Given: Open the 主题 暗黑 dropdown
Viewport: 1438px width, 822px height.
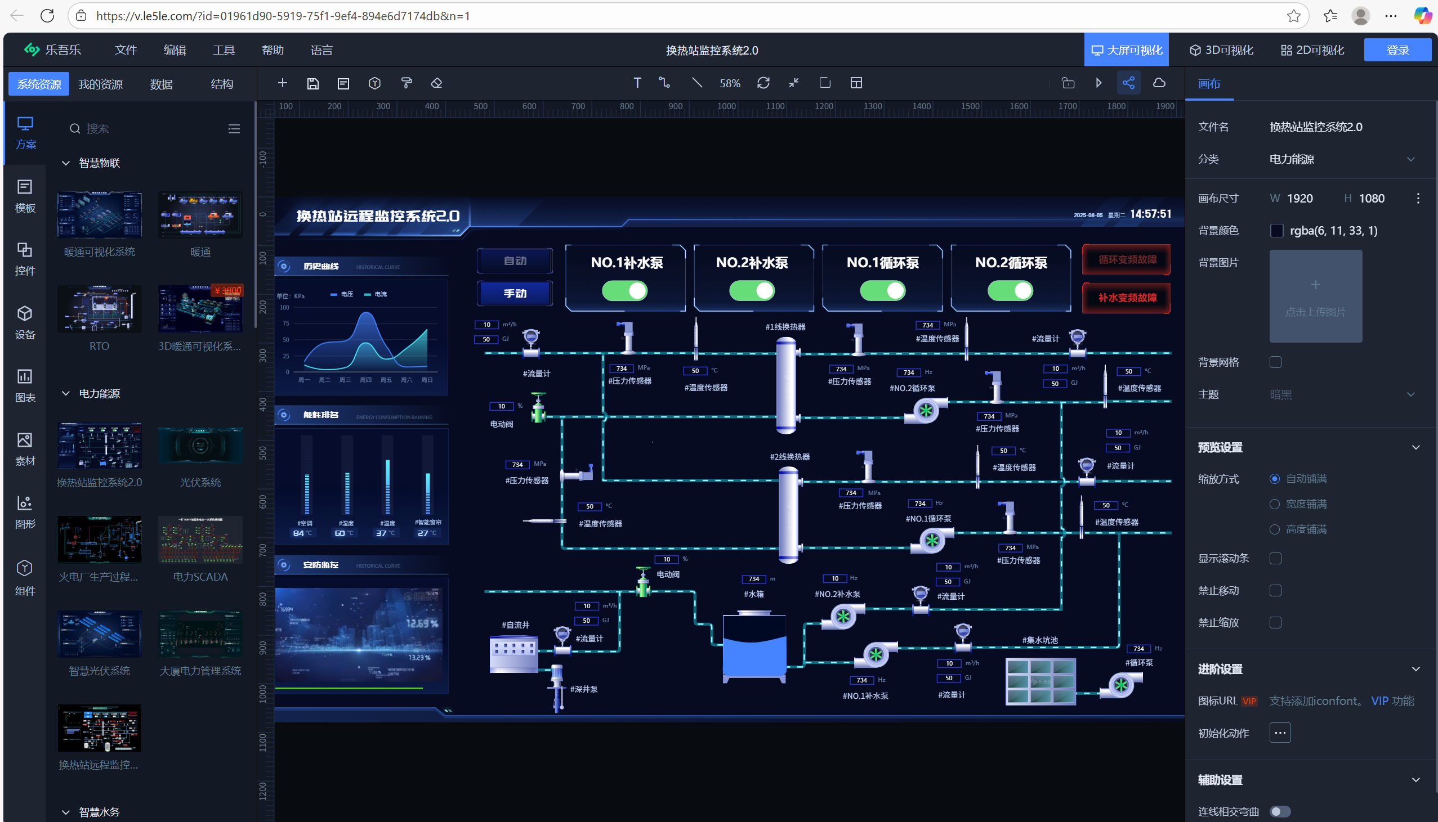Looking at the screenshot, I should coord(1342,394).
